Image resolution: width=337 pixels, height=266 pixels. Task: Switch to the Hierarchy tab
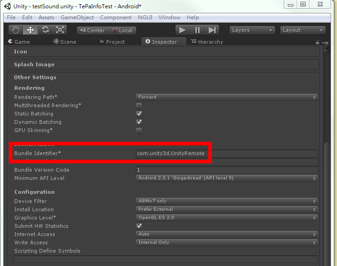coord(207,42)
